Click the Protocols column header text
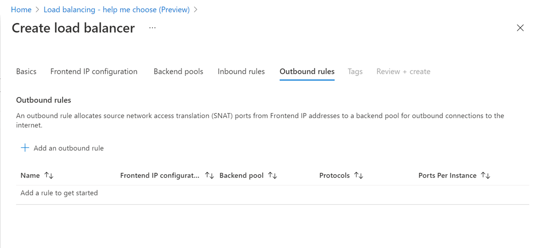Image resolution: width=538 pixels, height=248 pixels. tap(334, 175)
